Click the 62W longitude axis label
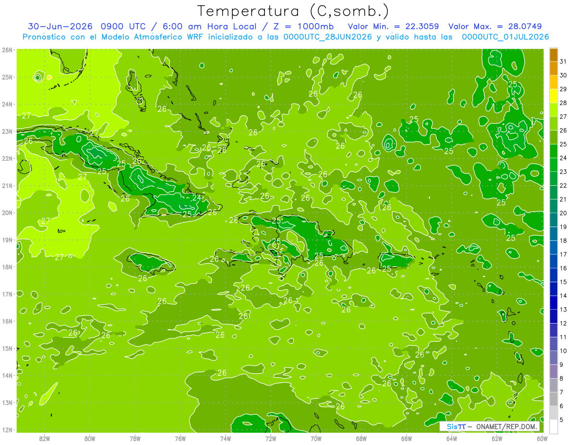Viewport: 576px width, 445px height. pos(497,439)
